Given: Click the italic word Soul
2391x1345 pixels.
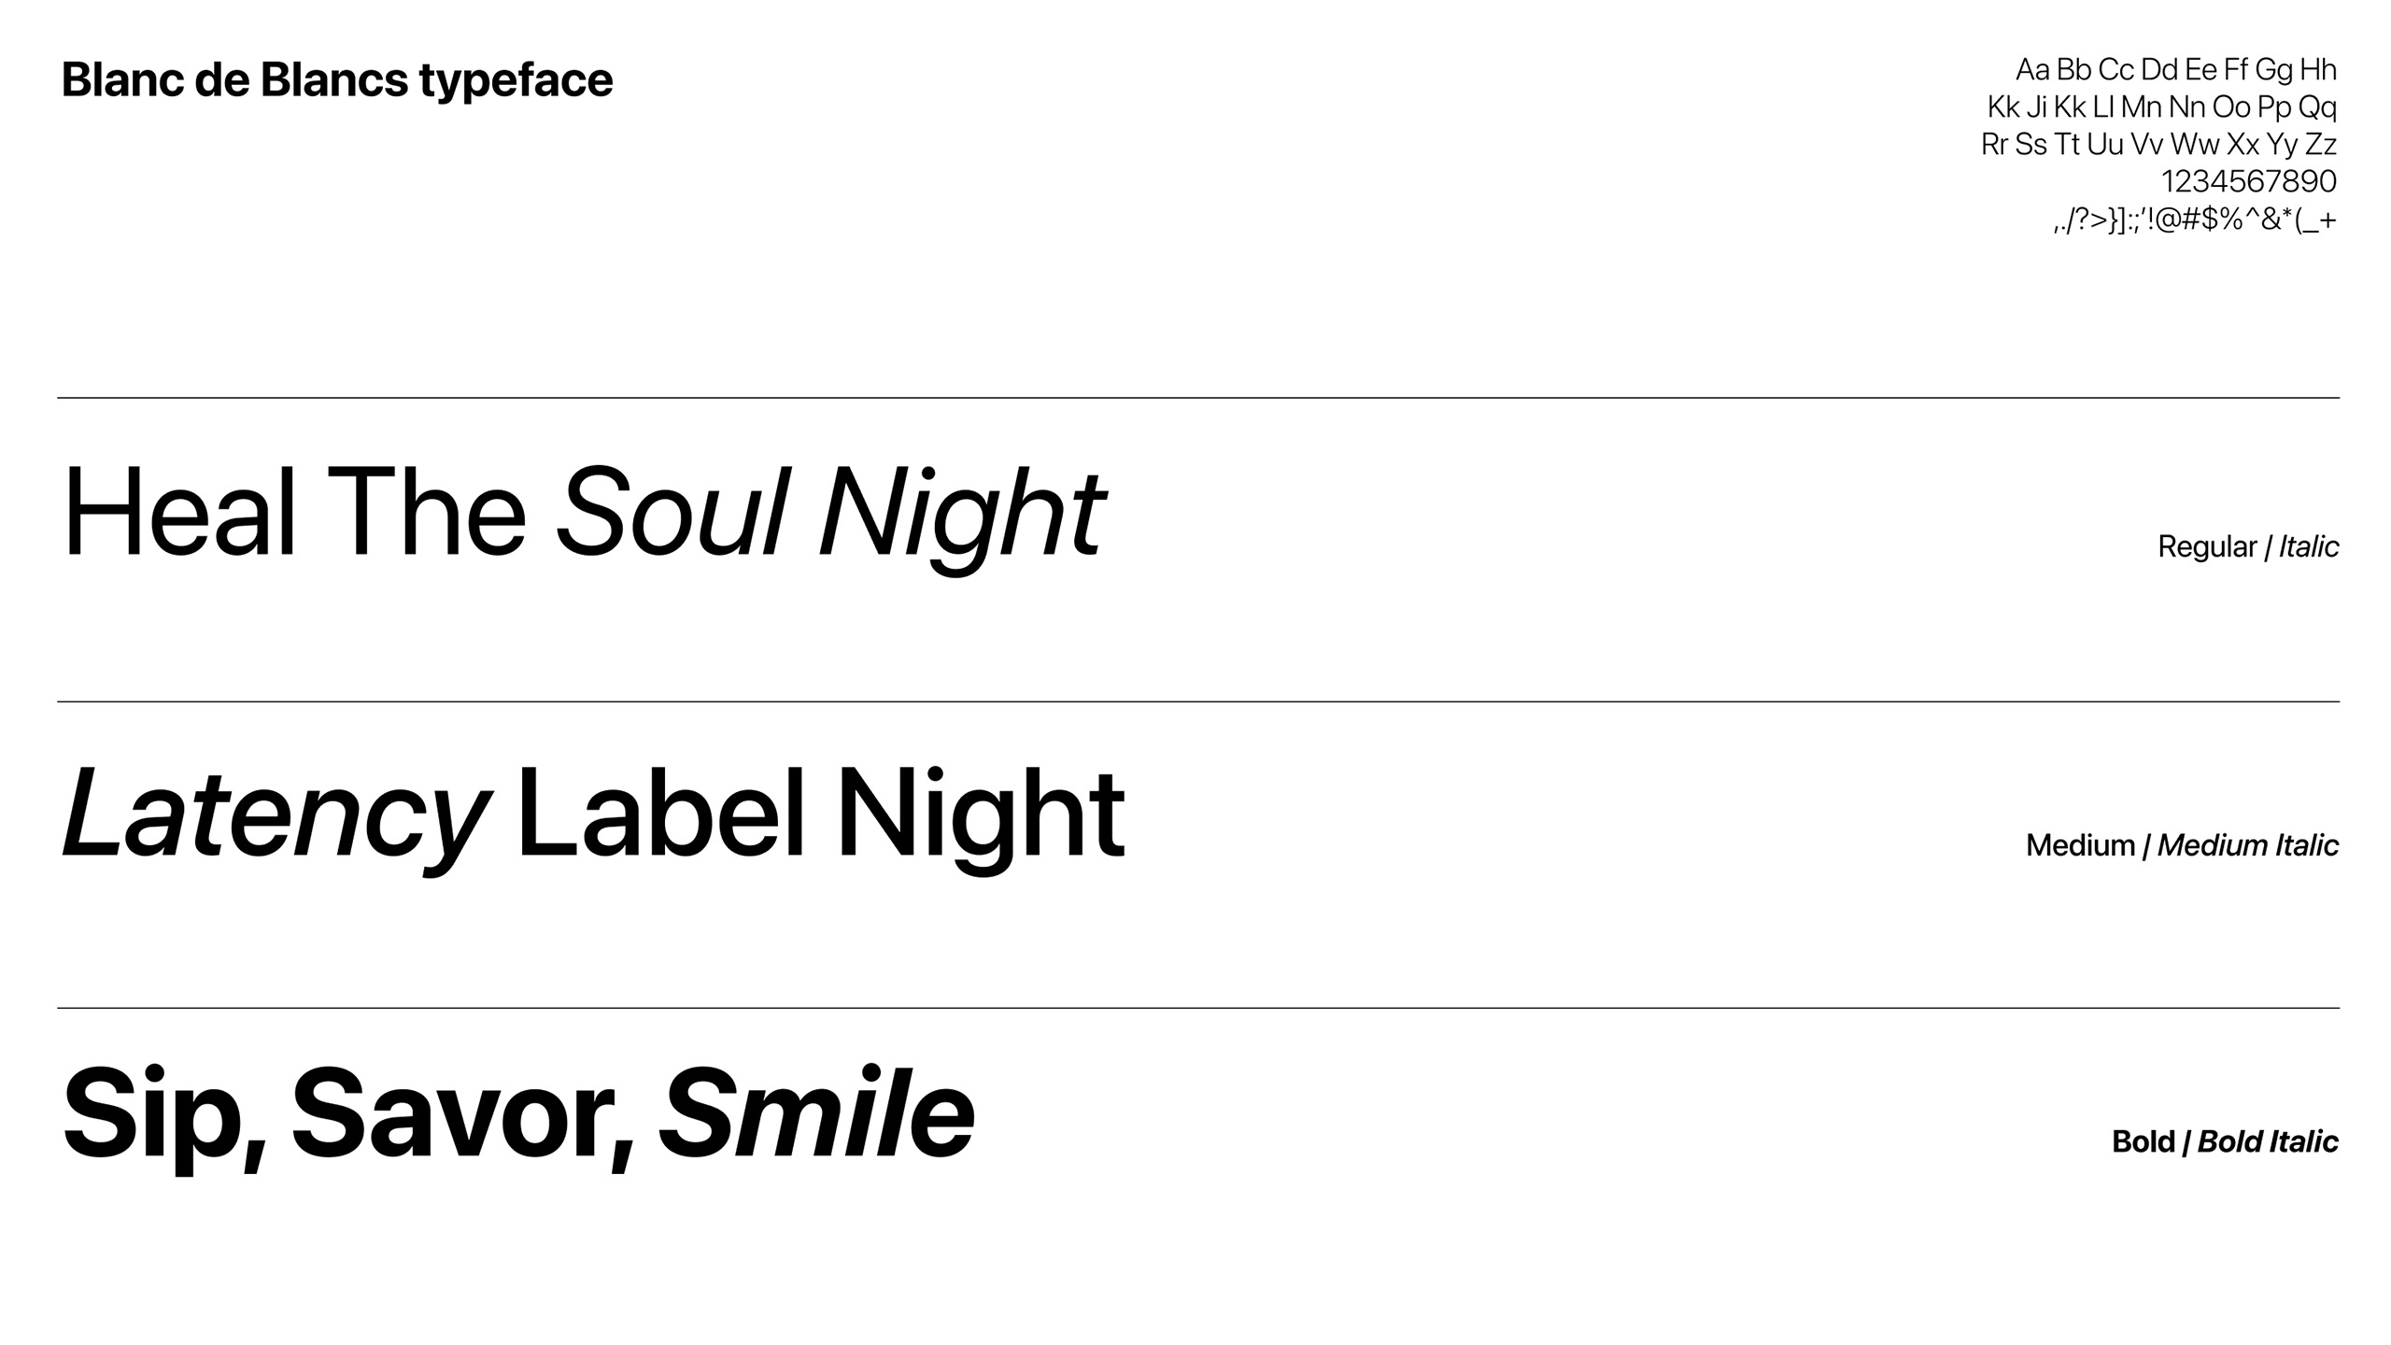Looking at the screenshot, I should pos(674,512).
